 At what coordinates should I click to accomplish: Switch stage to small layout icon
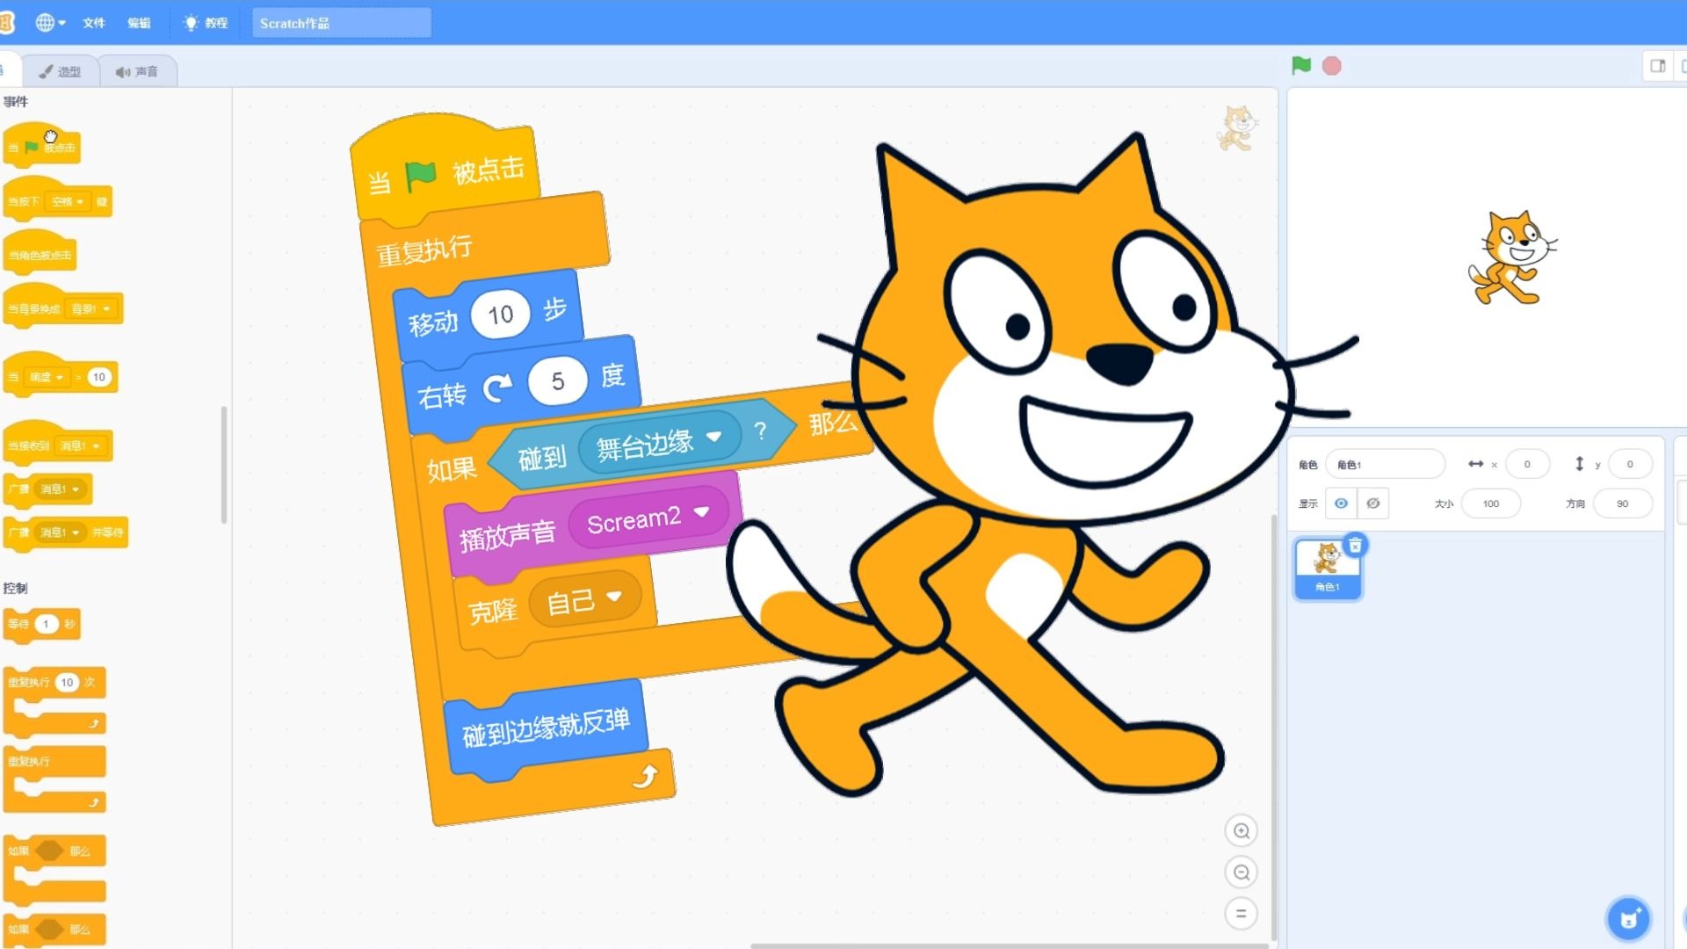(1657, 66)
